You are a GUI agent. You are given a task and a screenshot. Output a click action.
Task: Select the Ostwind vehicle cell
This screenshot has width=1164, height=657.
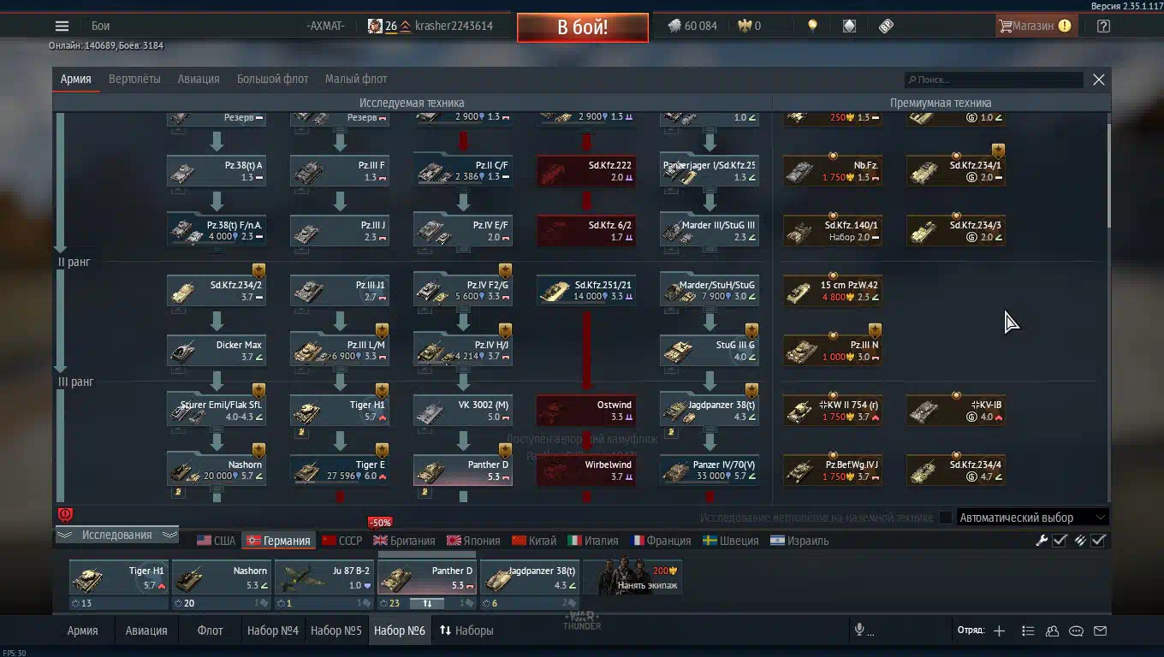(586, 410)
